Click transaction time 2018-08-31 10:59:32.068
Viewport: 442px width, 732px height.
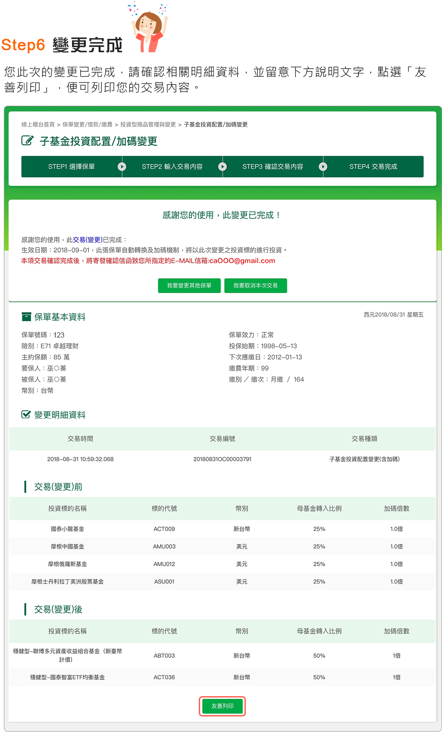point(80,459)
